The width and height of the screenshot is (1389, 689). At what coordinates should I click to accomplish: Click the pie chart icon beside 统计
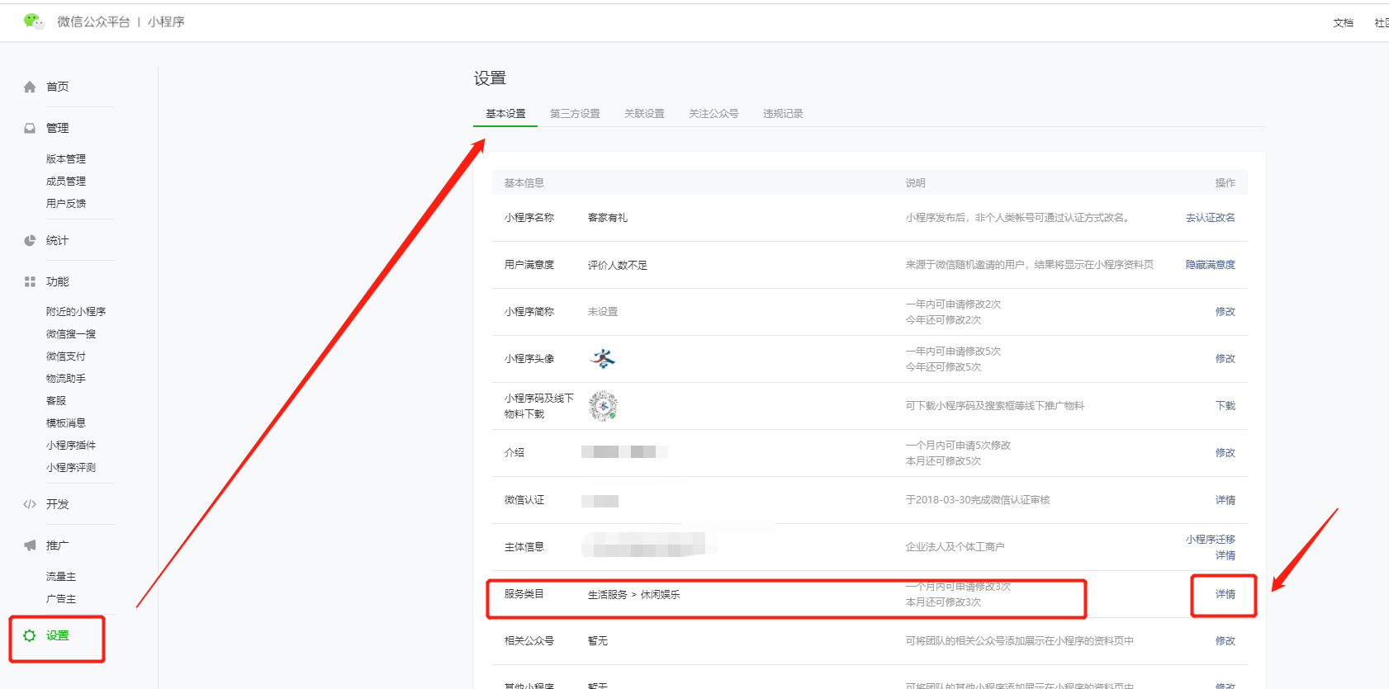pos(30,240)
